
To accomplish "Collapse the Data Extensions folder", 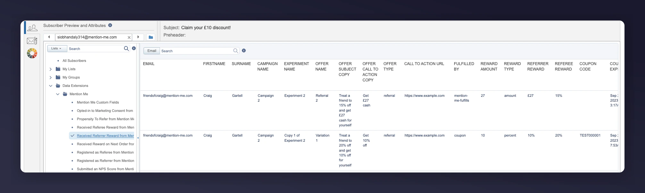I will click(51, 86).
